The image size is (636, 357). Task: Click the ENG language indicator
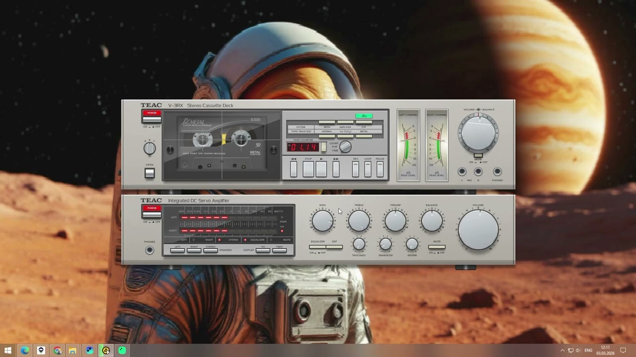coord(588,351)
